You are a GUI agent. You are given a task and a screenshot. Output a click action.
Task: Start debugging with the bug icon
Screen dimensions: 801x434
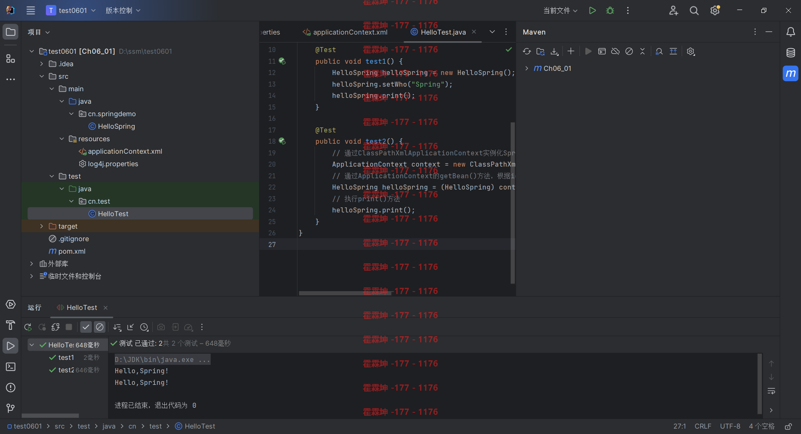click(610, 10)
